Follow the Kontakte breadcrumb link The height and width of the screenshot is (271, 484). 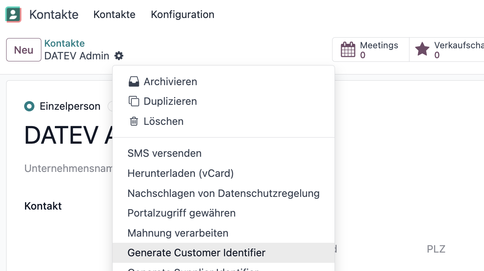click(65, 43)
